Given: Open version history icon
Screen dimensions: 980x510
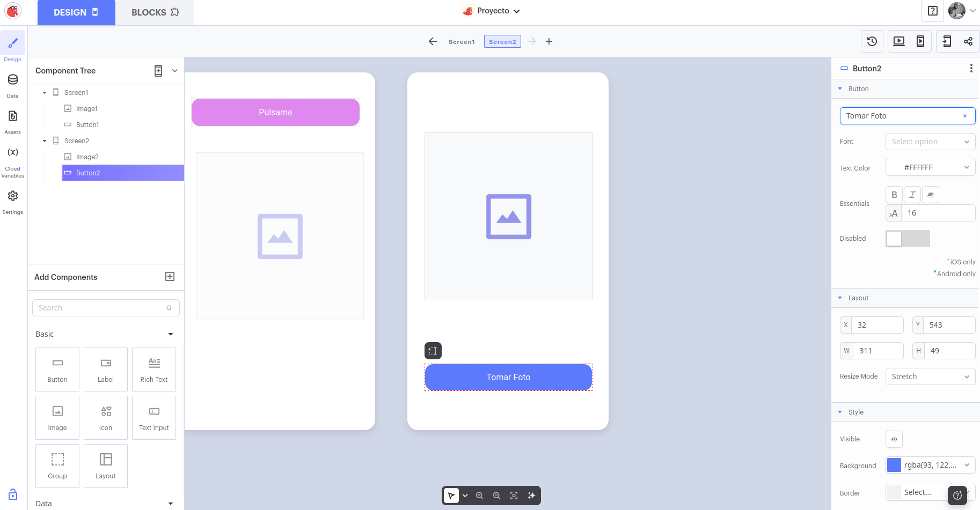Looking at the screenshot, I should tap(872, 41).
